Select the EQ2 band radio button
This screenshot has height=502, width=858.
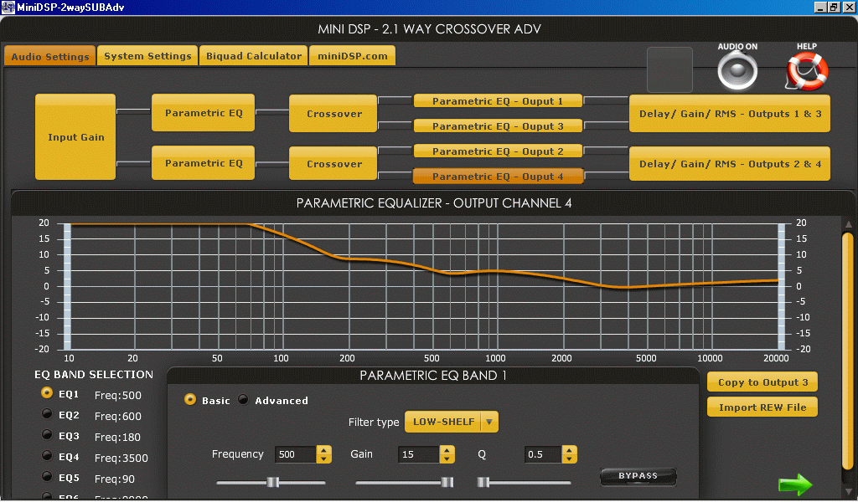tap(47, 413)
